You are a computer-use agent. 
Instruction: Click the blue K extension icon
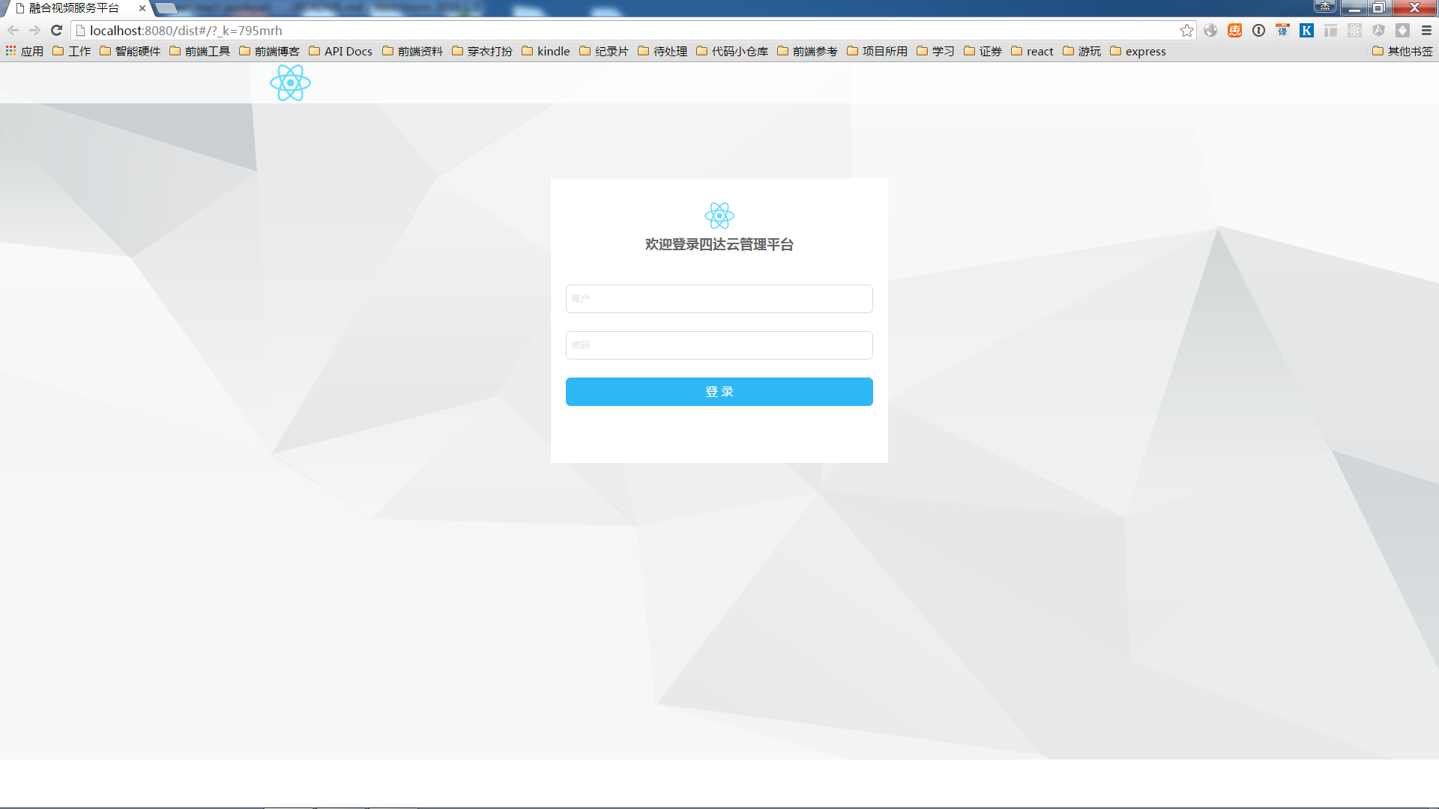[1306, 31]
